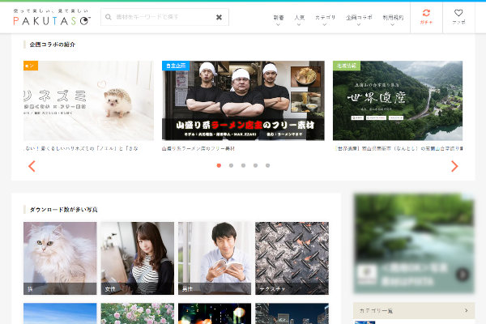This screenshot has width=486, height=324.
Task: Advance carousel with right arrow
Action: click(454, 166)
